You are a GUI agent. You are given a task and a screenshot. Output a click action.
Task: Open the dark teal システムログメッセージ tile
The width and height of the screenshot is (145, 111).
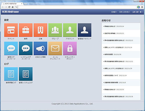[26, 48]
